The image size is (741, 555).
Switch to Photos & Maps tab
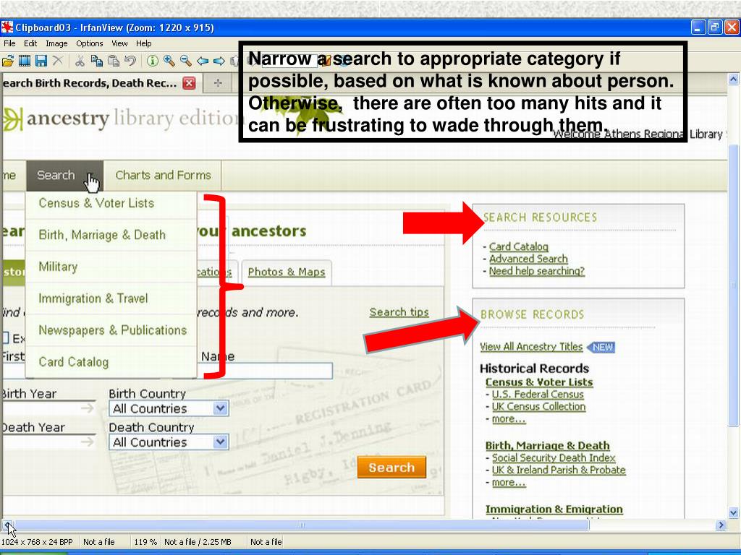tap(287, 272)
